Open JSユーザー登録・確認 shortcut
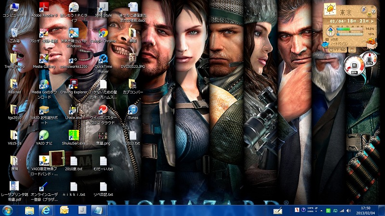 [x=44, y=35]
